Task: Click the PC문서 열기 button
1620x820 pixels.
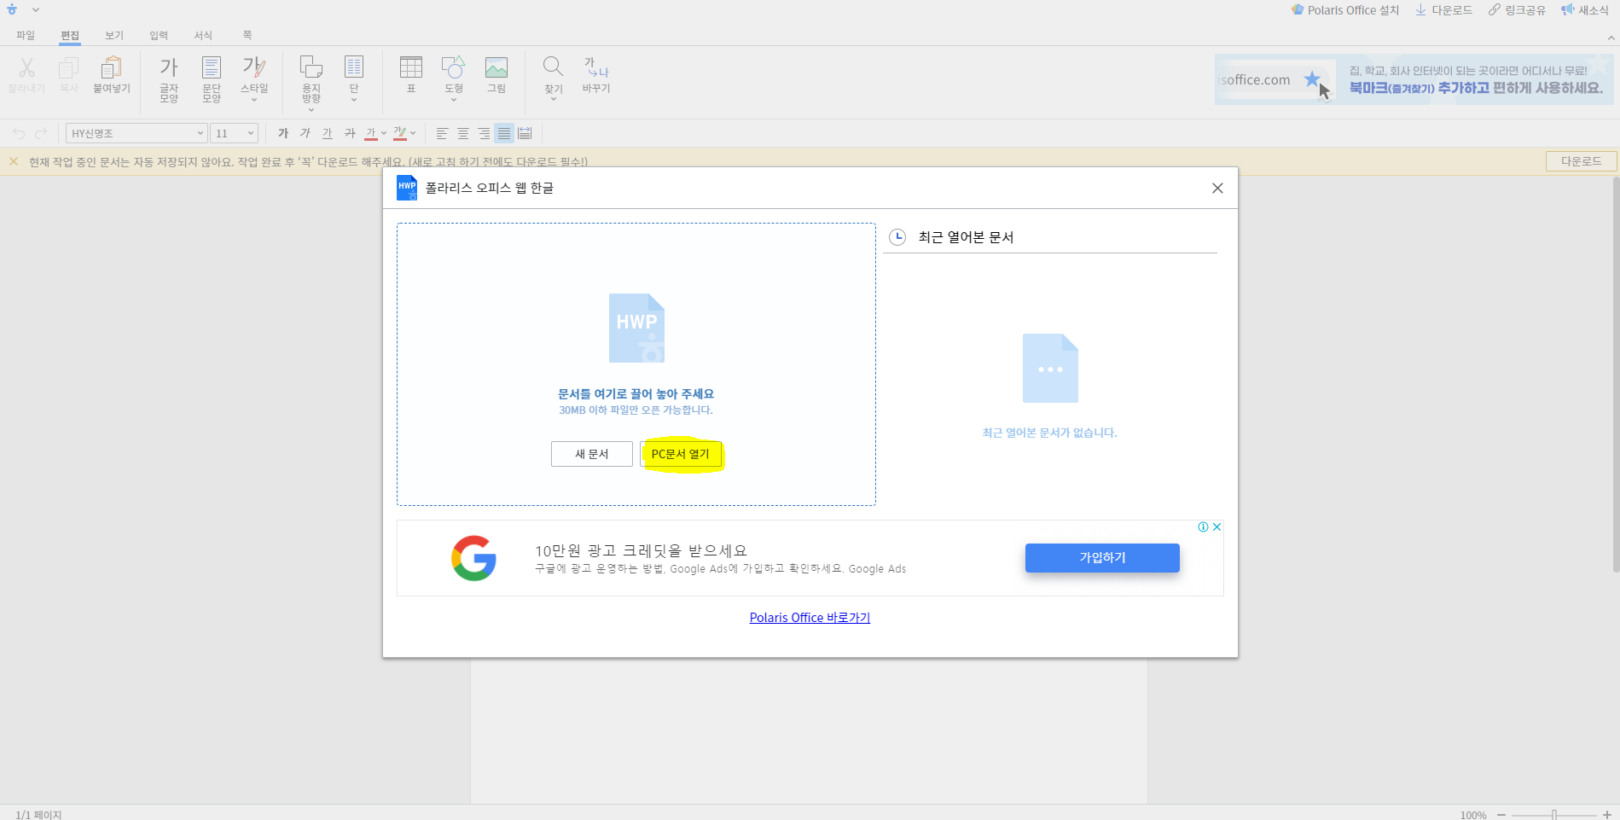Action: [x=681, y=454]
